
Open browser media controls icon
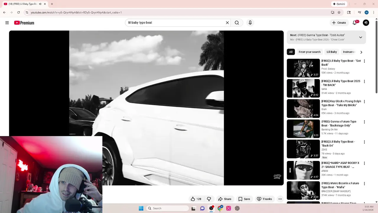[x=359, y=12]
